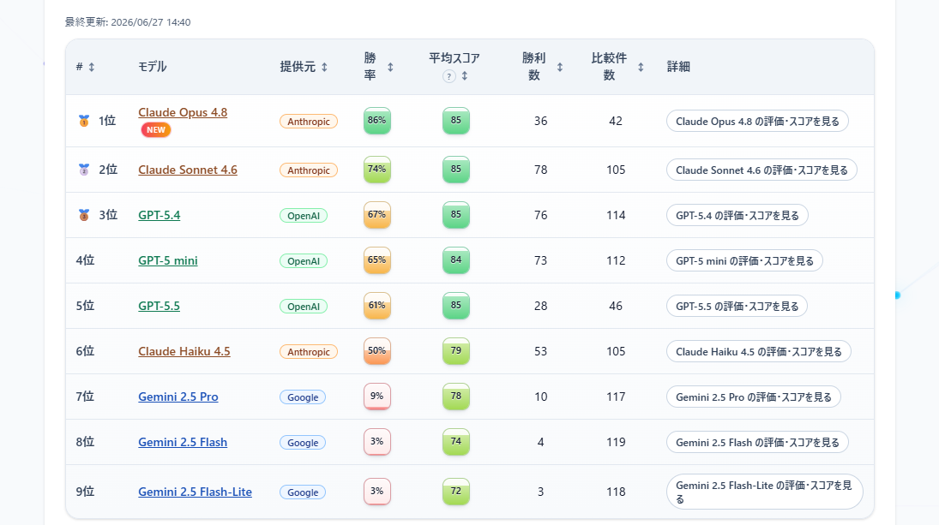
Task: Open the GPT-5 mini model link
Action: (x=168, y=260)
